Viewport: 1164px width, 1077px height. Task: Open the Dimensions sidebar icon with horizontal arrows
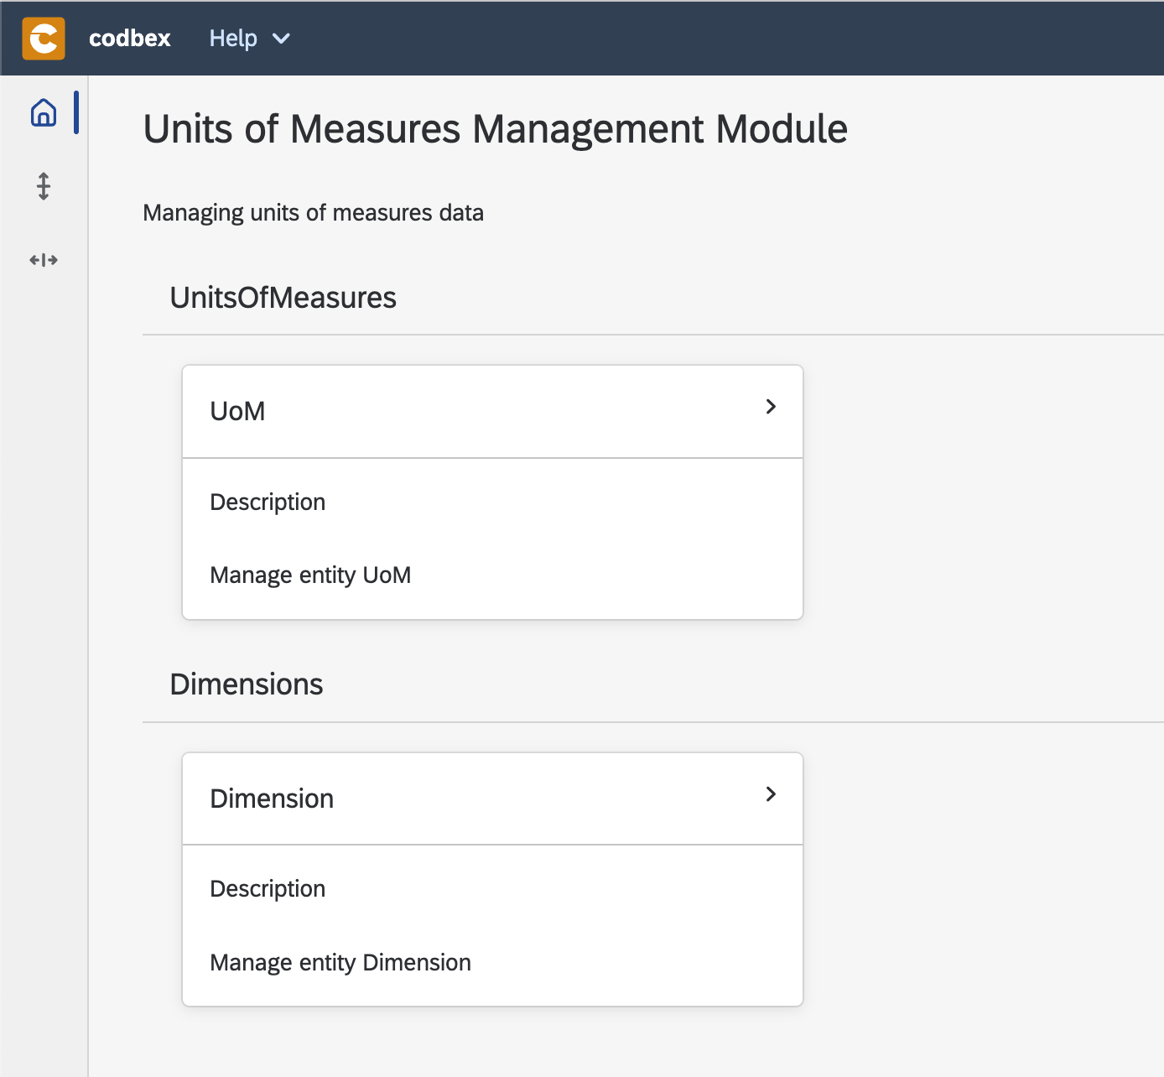[x=44, y=260]
